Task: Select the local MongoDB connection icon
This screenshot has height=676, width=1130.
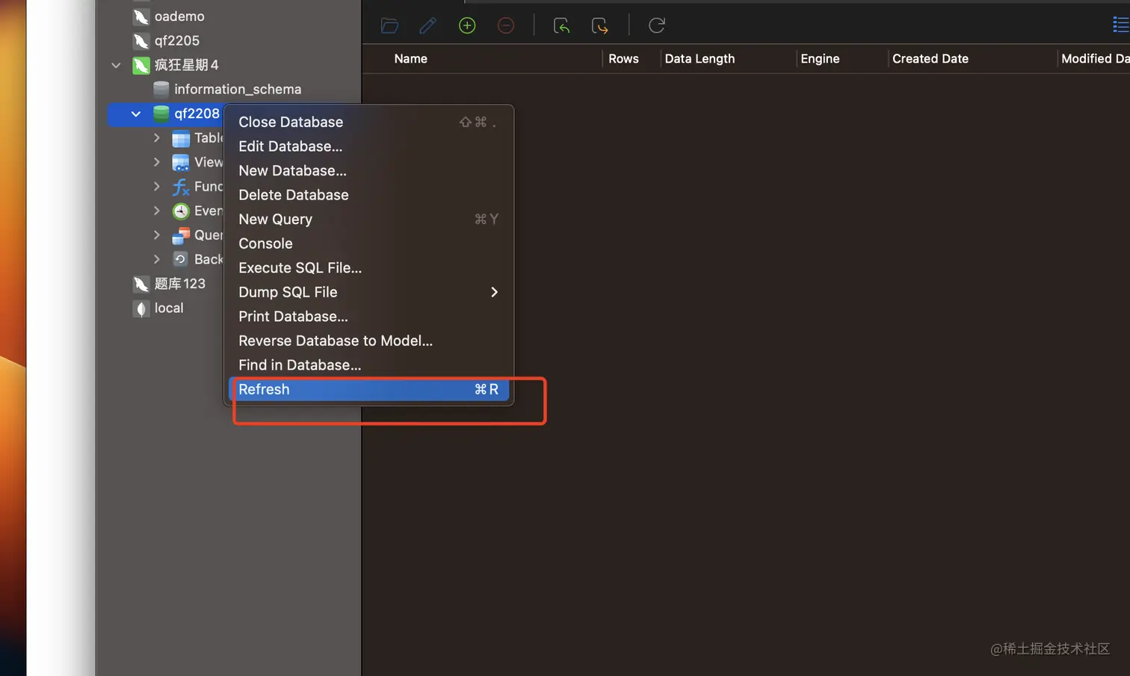Action: [141, 308]
